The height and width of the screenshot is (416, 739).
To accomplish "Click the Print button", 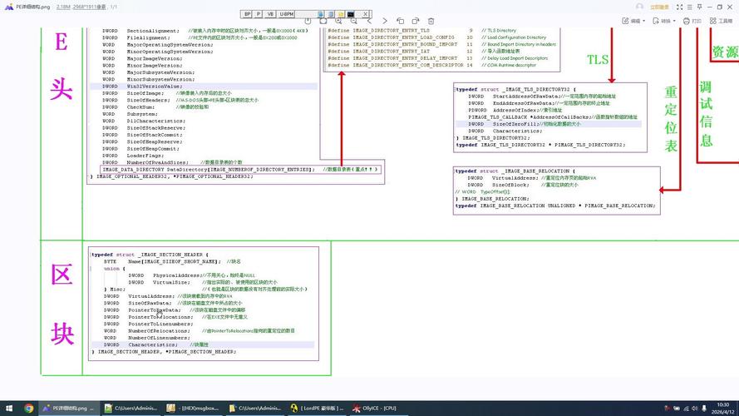I will tap(692, 21).
